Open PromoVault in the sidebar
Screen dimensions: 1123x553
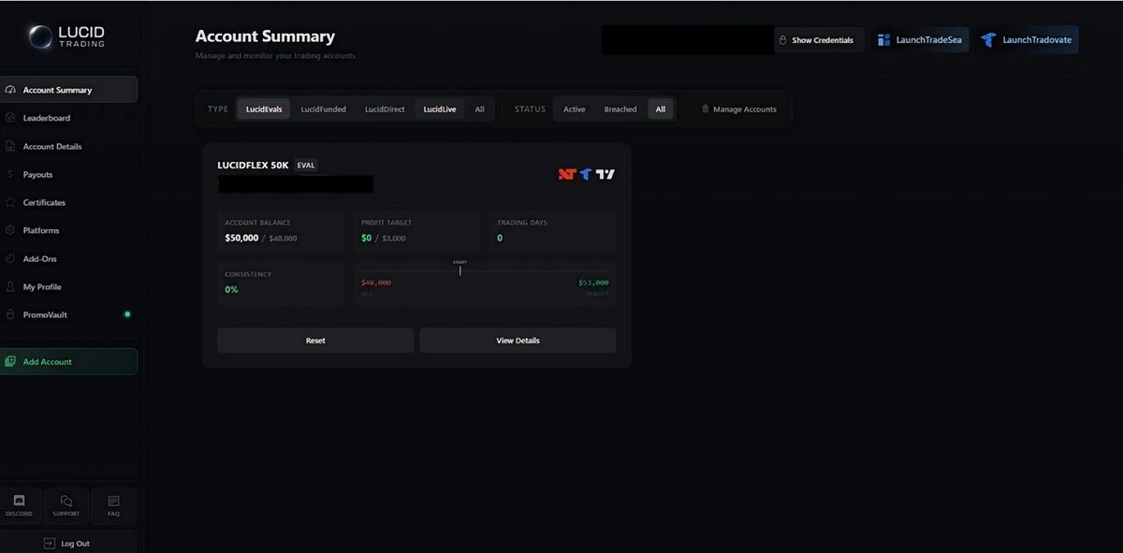pos(68,314)
